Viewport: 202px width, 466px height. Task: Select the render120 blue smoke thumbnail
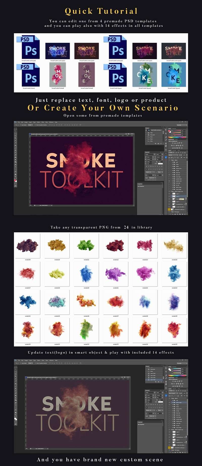[86, 274]
